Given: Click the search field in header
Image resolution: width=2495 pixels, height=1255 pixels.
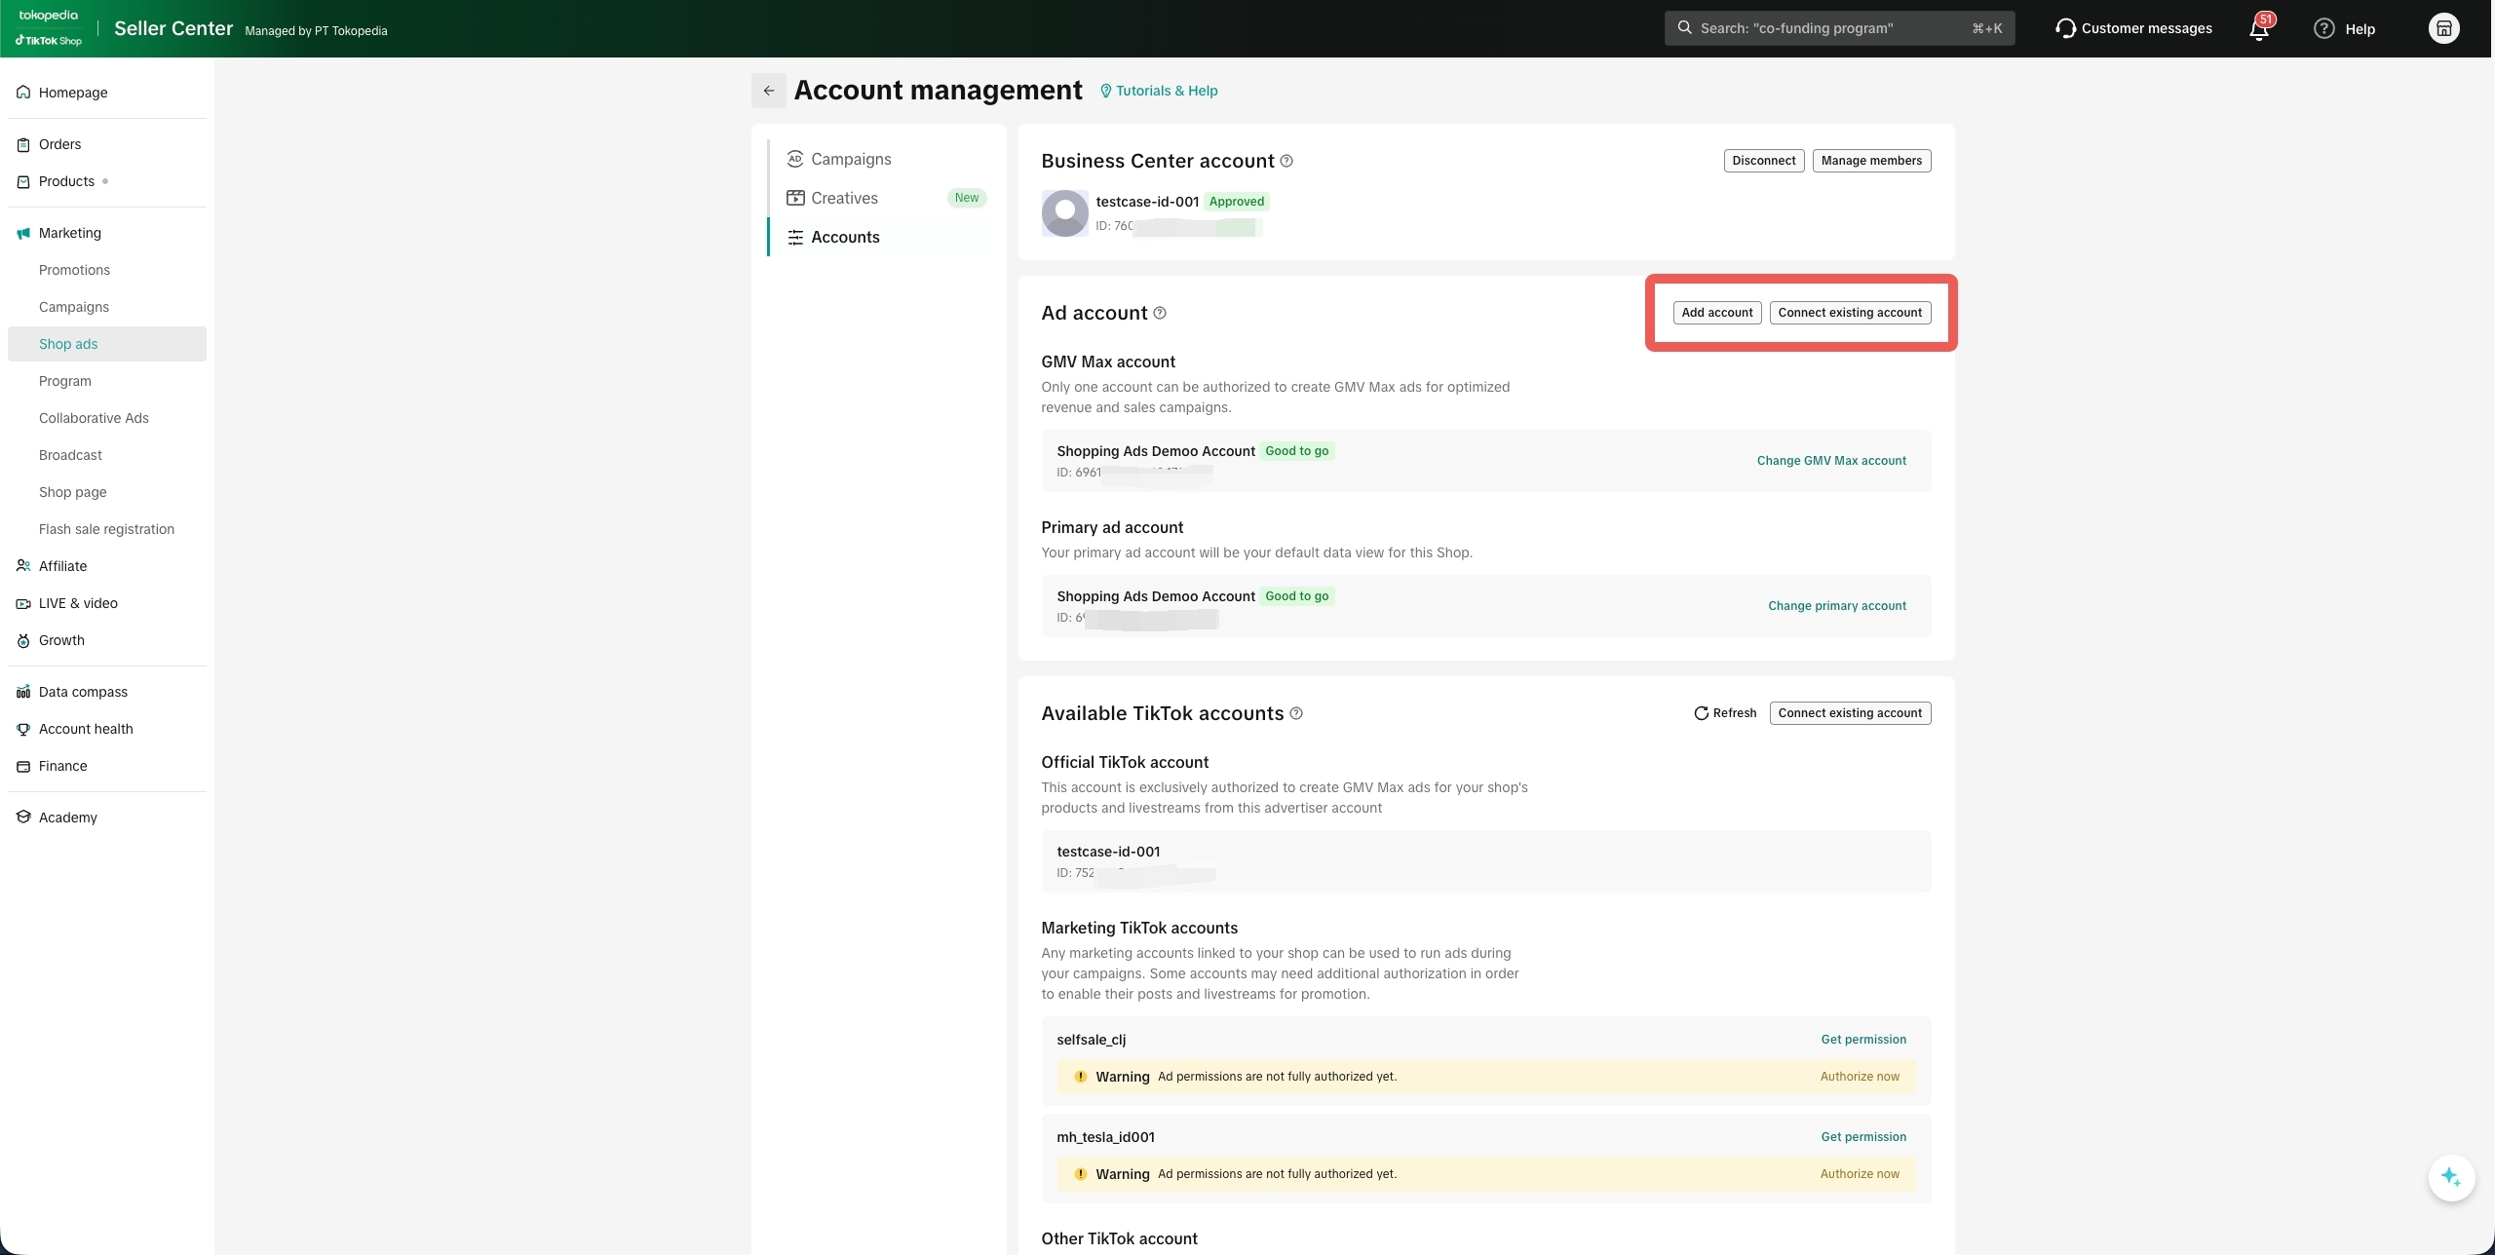Looking at the screenshot, I should coord(1838,28).
